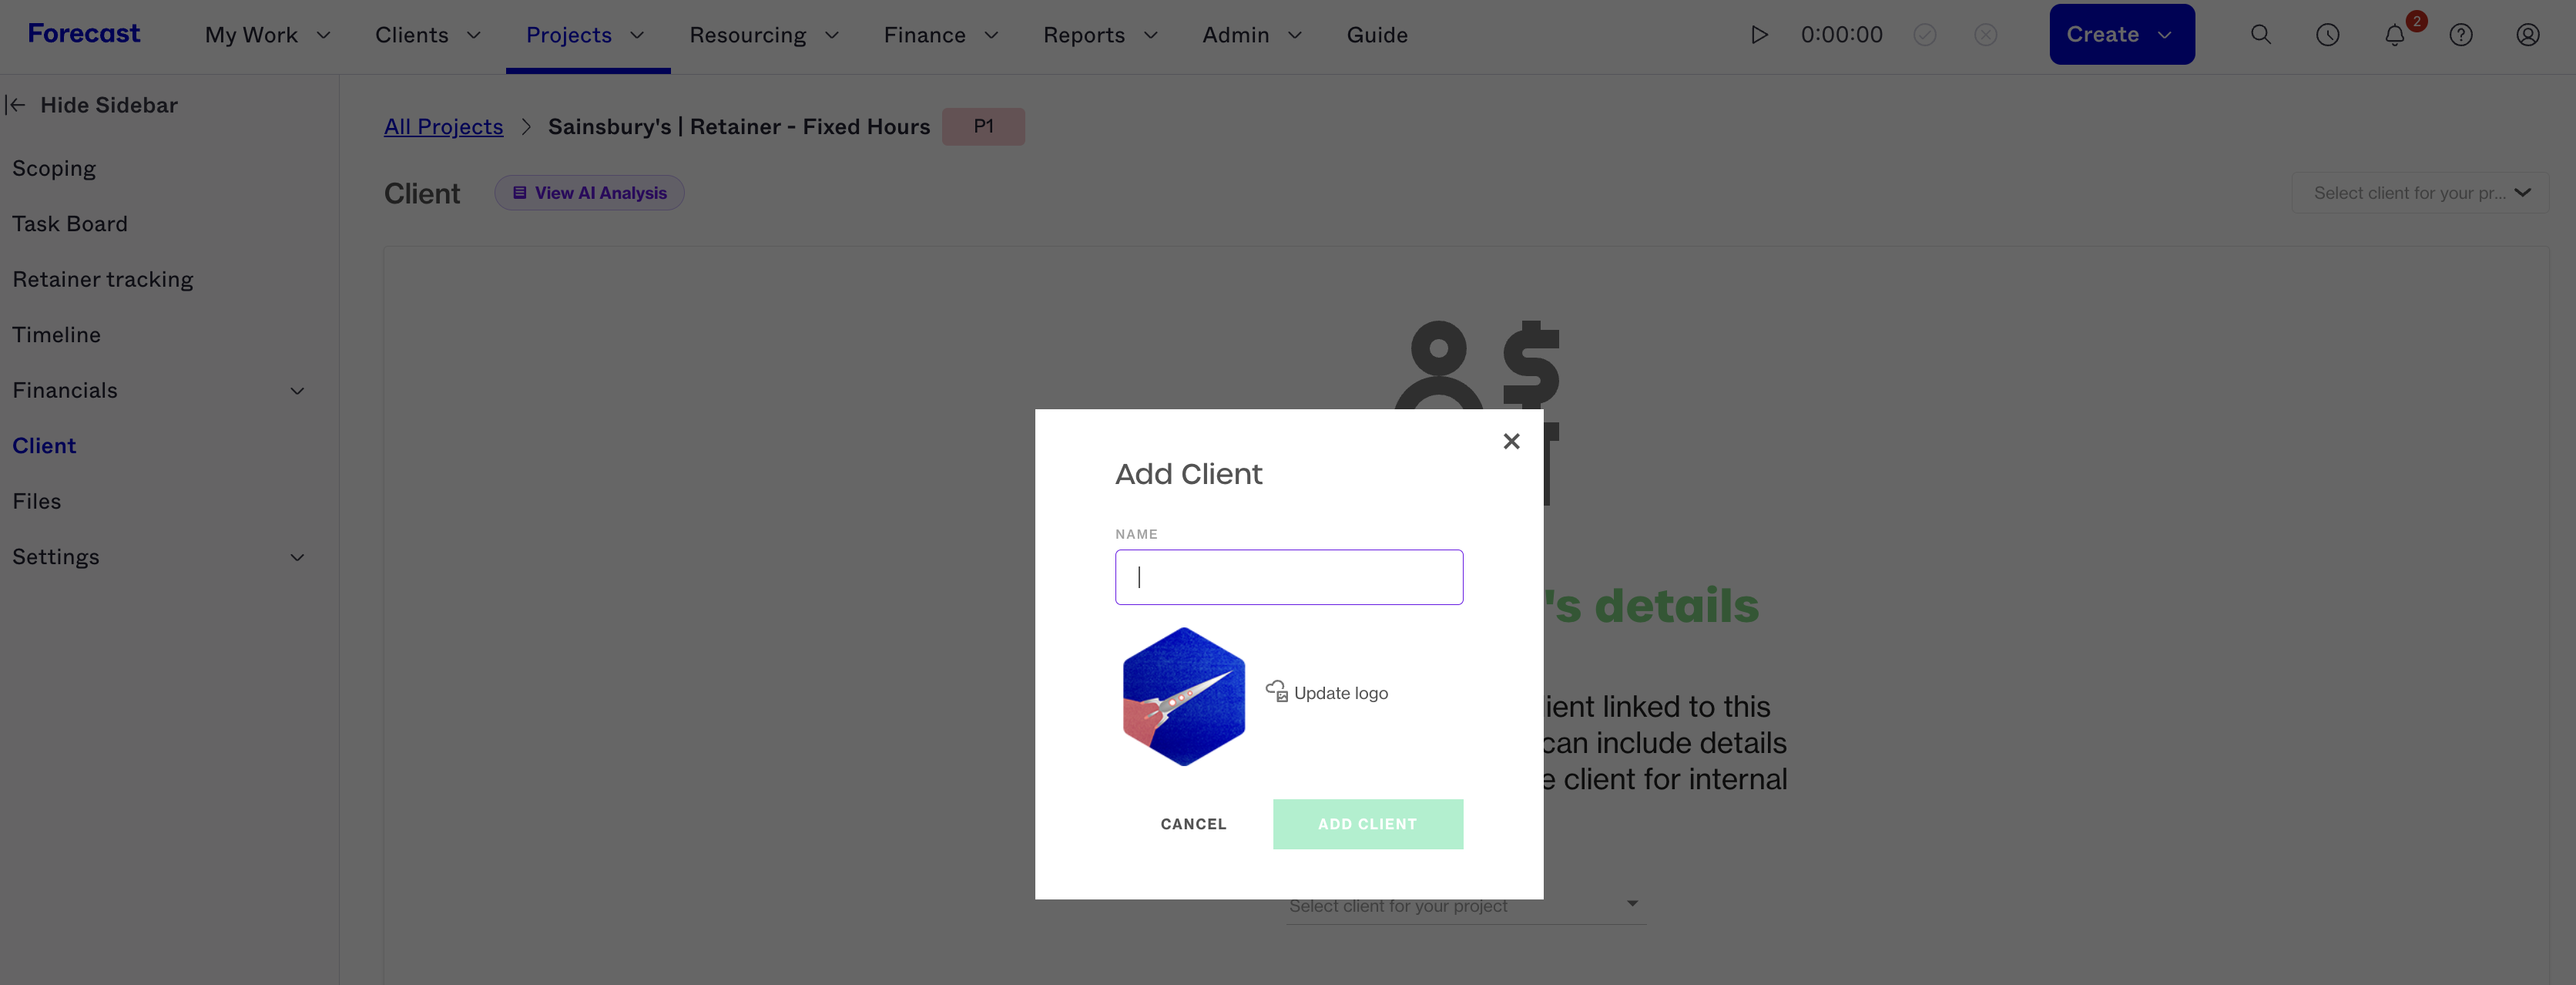The height and width of the screenshot is (985, 2576).
Task: Open search with magnifier icon
Action: point(2260,35)
